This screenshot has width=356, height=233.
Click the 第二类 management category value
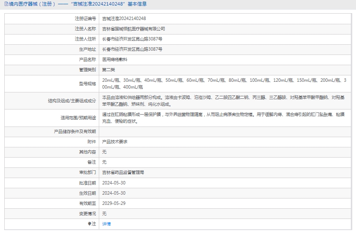(109, 70)
